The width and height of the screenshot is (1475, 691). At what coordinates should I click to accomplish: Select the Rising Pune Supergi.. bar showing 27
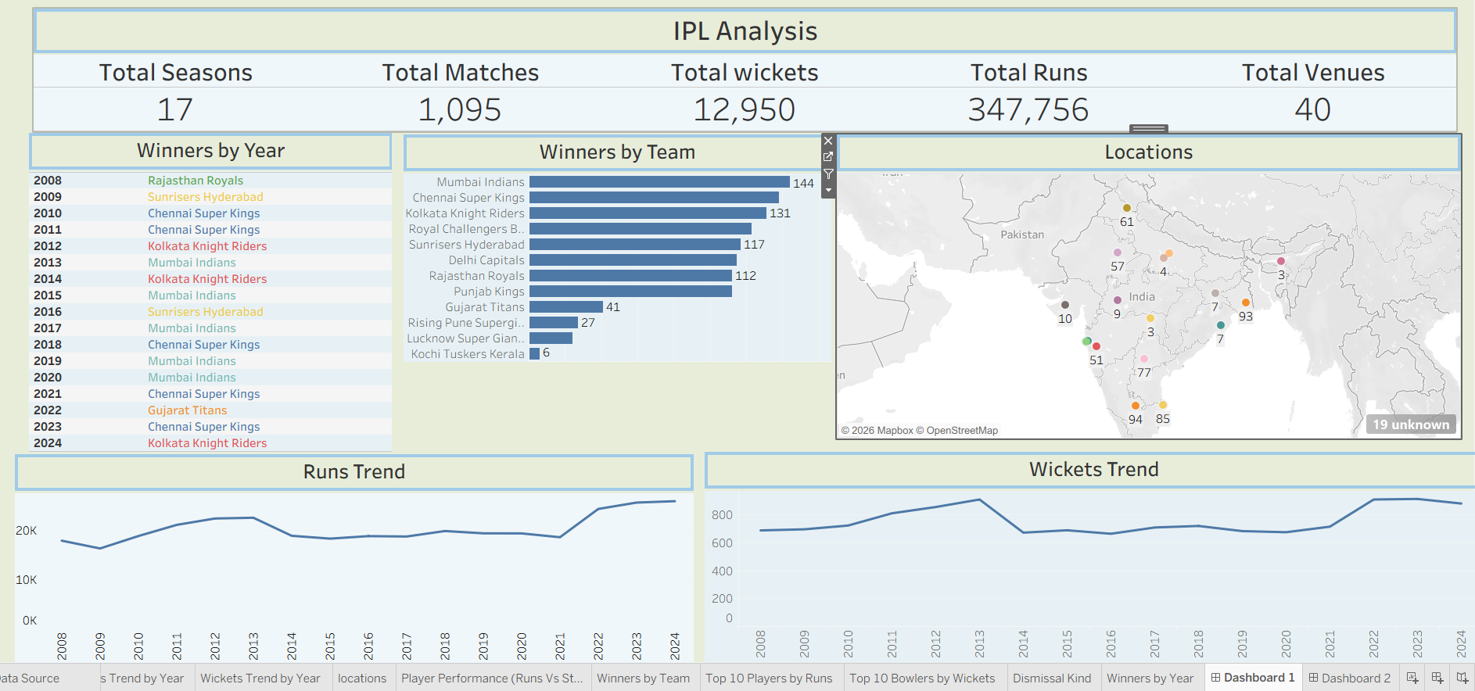coord(554,322)
